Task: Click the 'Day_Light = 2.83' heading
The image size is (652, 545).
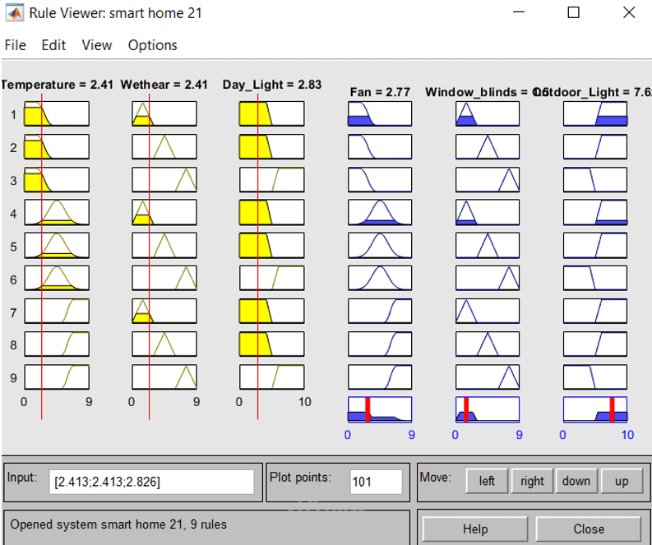Action: pos(272,85)
